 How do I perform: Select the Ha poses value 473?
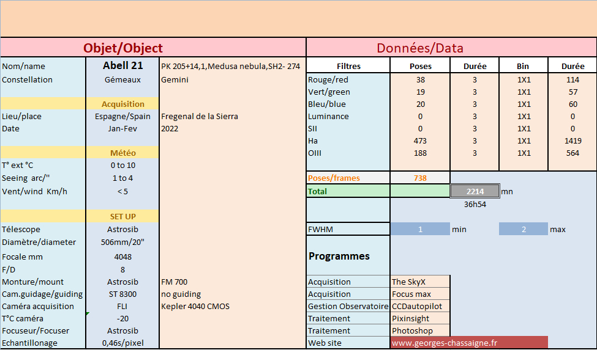(x=420, y=141)
